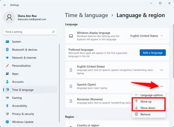Open the Windows display language dropdown
The width and height of the screenshot is (174, 127).
pos(147,36)
